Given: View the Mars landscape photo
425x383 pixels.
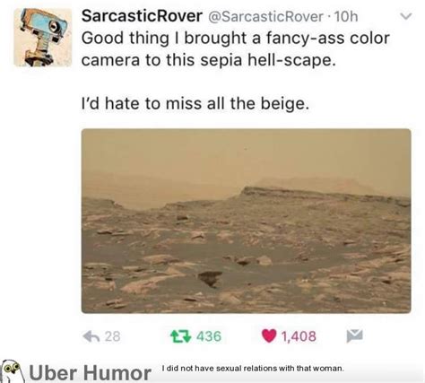Looking at the screenshot, I should (247, 221).
